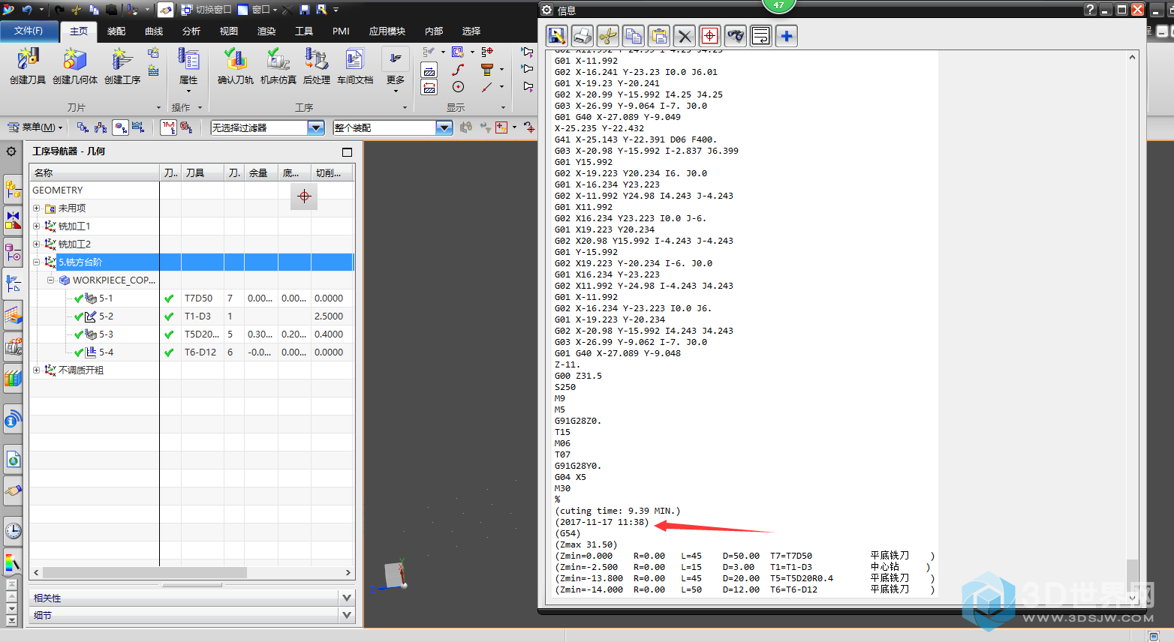Switch to the 曲线 ribbon tab

154,31
